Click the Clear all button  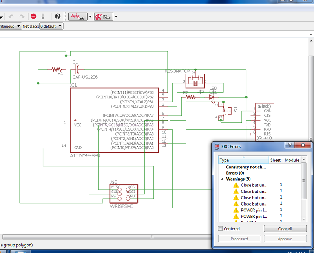tap(285, 229)
